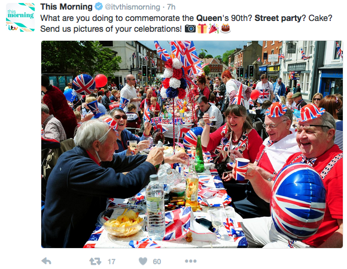Click the bold Queen keyword
Screen dimensions: 347x269
click(209, 18)
